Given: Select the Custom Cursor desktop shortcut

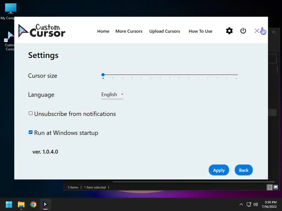Looking at the screenshot, I should click(9, 41).
